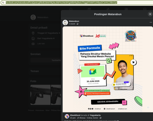This screenshot has width=153, height=121.
Task: Click 'Dari Yogyakarta' detail row
Action: point(45,38)
